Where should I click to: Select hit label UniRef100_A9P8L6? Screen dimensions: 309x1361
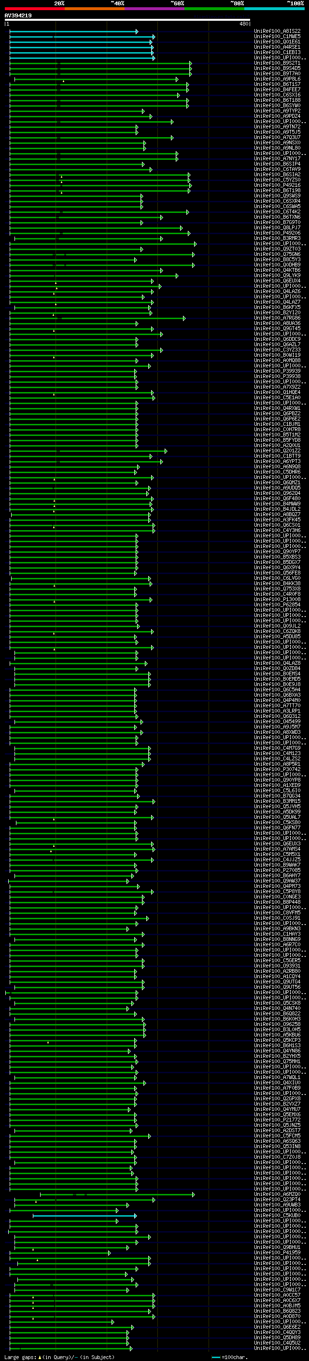pos(277,79)
